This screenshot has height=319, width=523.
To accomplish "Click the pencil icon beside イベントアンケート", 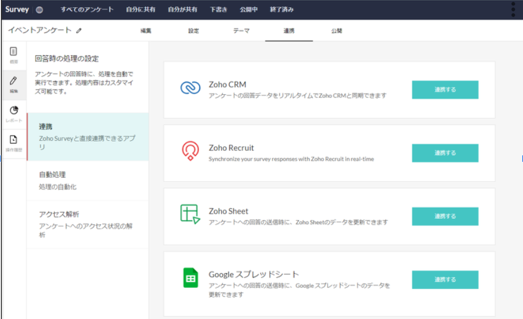I will coord(79,30).
